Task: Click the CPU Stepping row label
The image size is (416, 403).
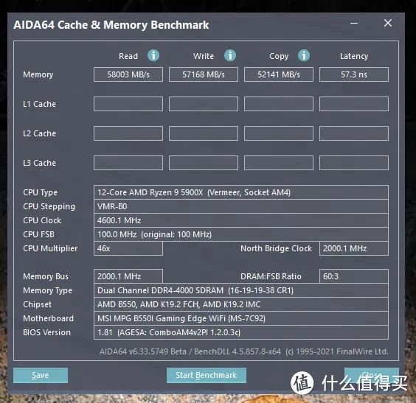Action: [49, 207]
